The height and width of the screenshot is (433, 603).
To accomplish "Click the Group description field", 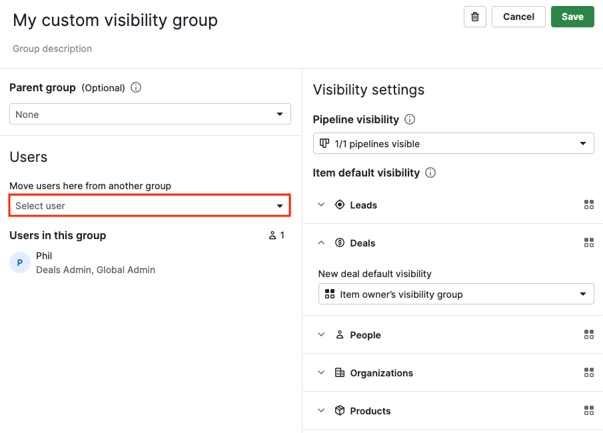I will (53, 49).
